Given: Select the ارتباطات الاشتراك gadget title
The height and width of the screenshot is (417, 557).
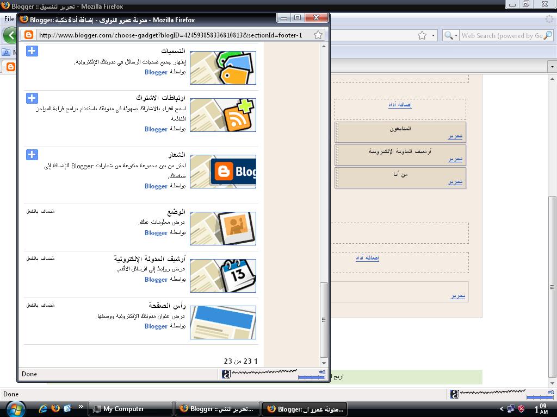Looking at the screenshot, I should (x=160, y=98).
